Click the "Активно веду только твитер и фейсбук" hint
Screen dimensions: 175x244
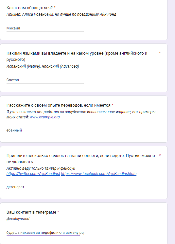[41, 168]
